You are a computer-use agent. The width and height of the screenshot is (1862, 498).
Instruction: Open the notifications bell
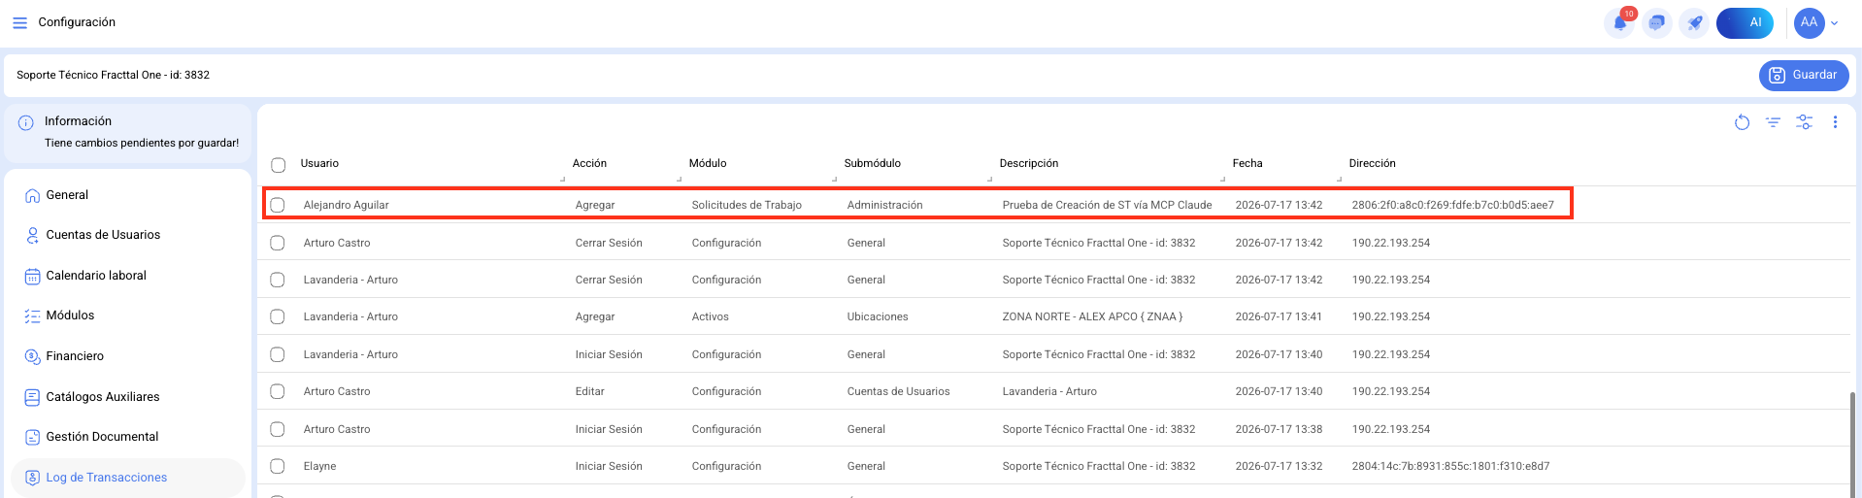(x=1620, y=22)
